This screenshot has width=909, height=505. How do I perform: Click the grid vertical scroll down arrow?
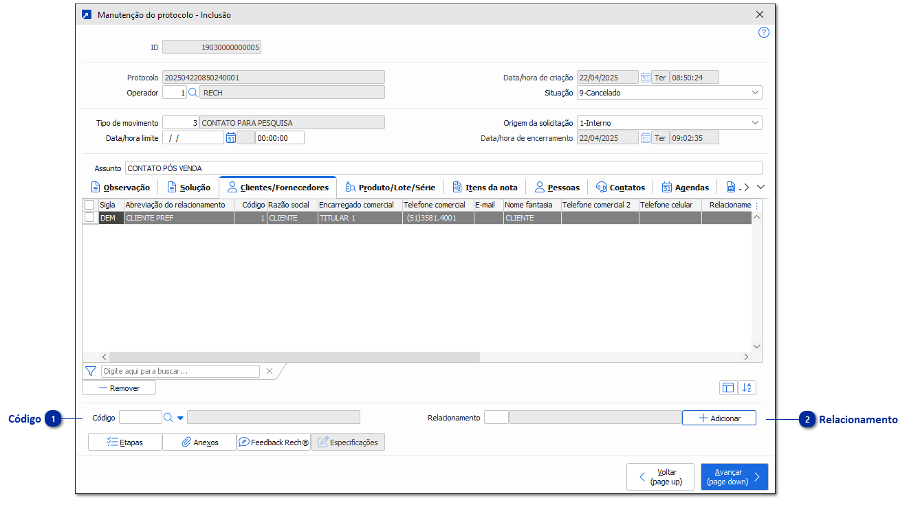757,346
